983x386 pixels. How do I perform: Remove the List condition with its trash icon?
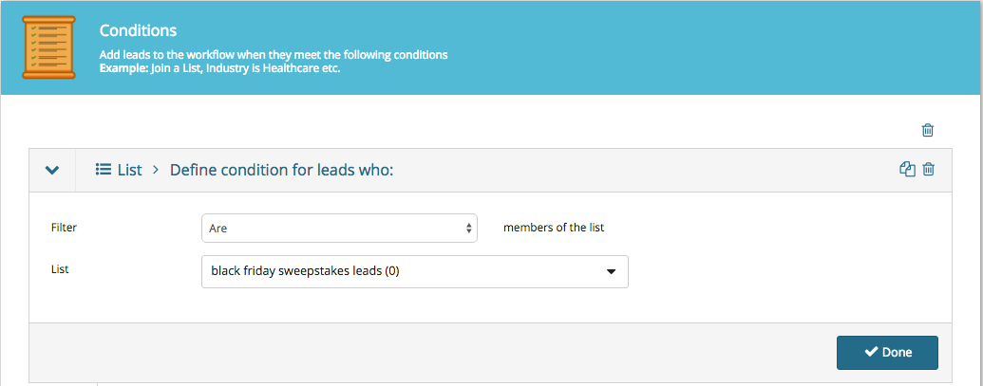coord(929,169)
